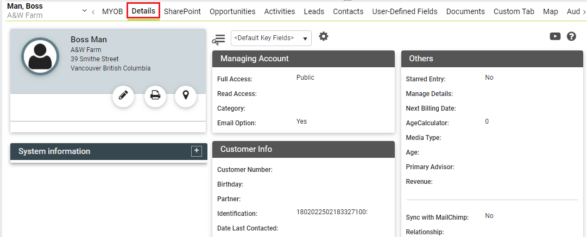This screenshot has height=237, width=587.
Task: Click the Date Last Contacted label
Action: pyautogui.click(x=248, y=228)
